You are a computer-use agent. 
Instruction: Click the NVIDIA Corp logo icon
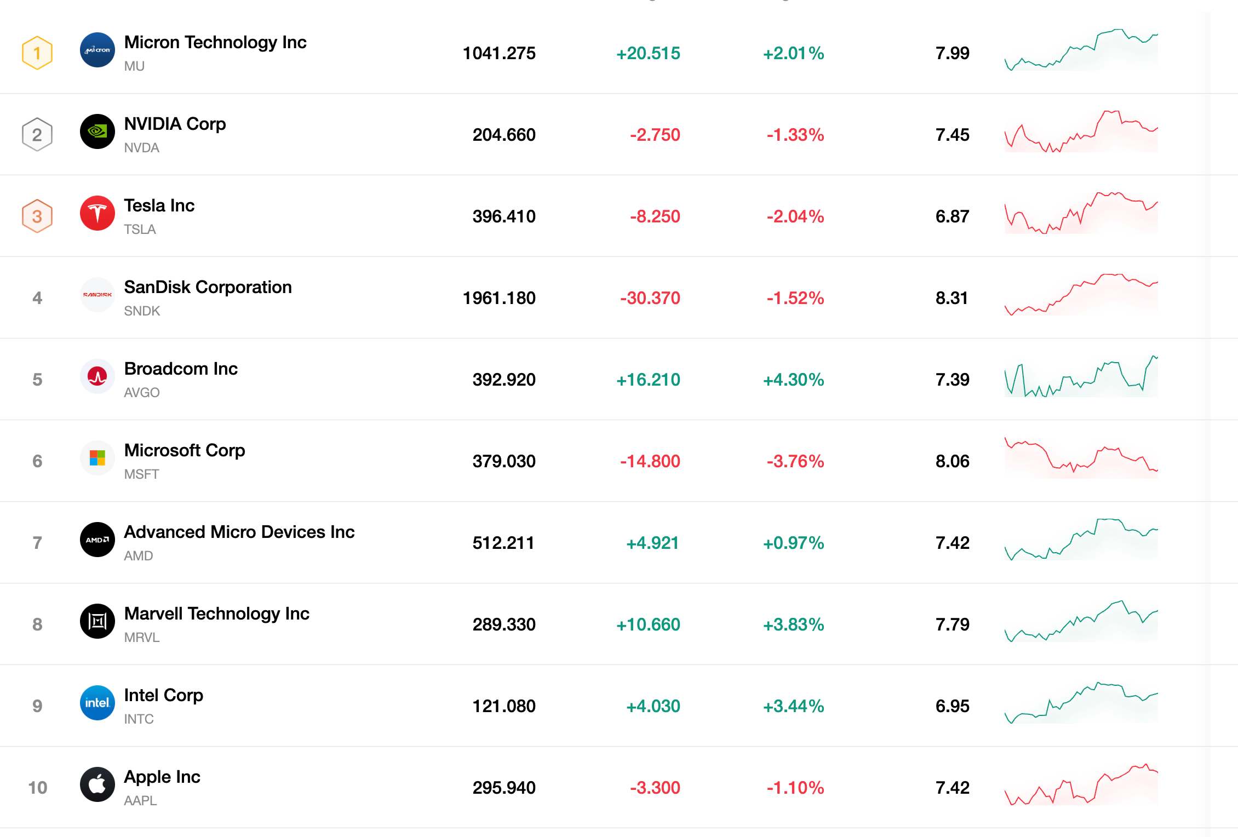(x=98, y=131)
